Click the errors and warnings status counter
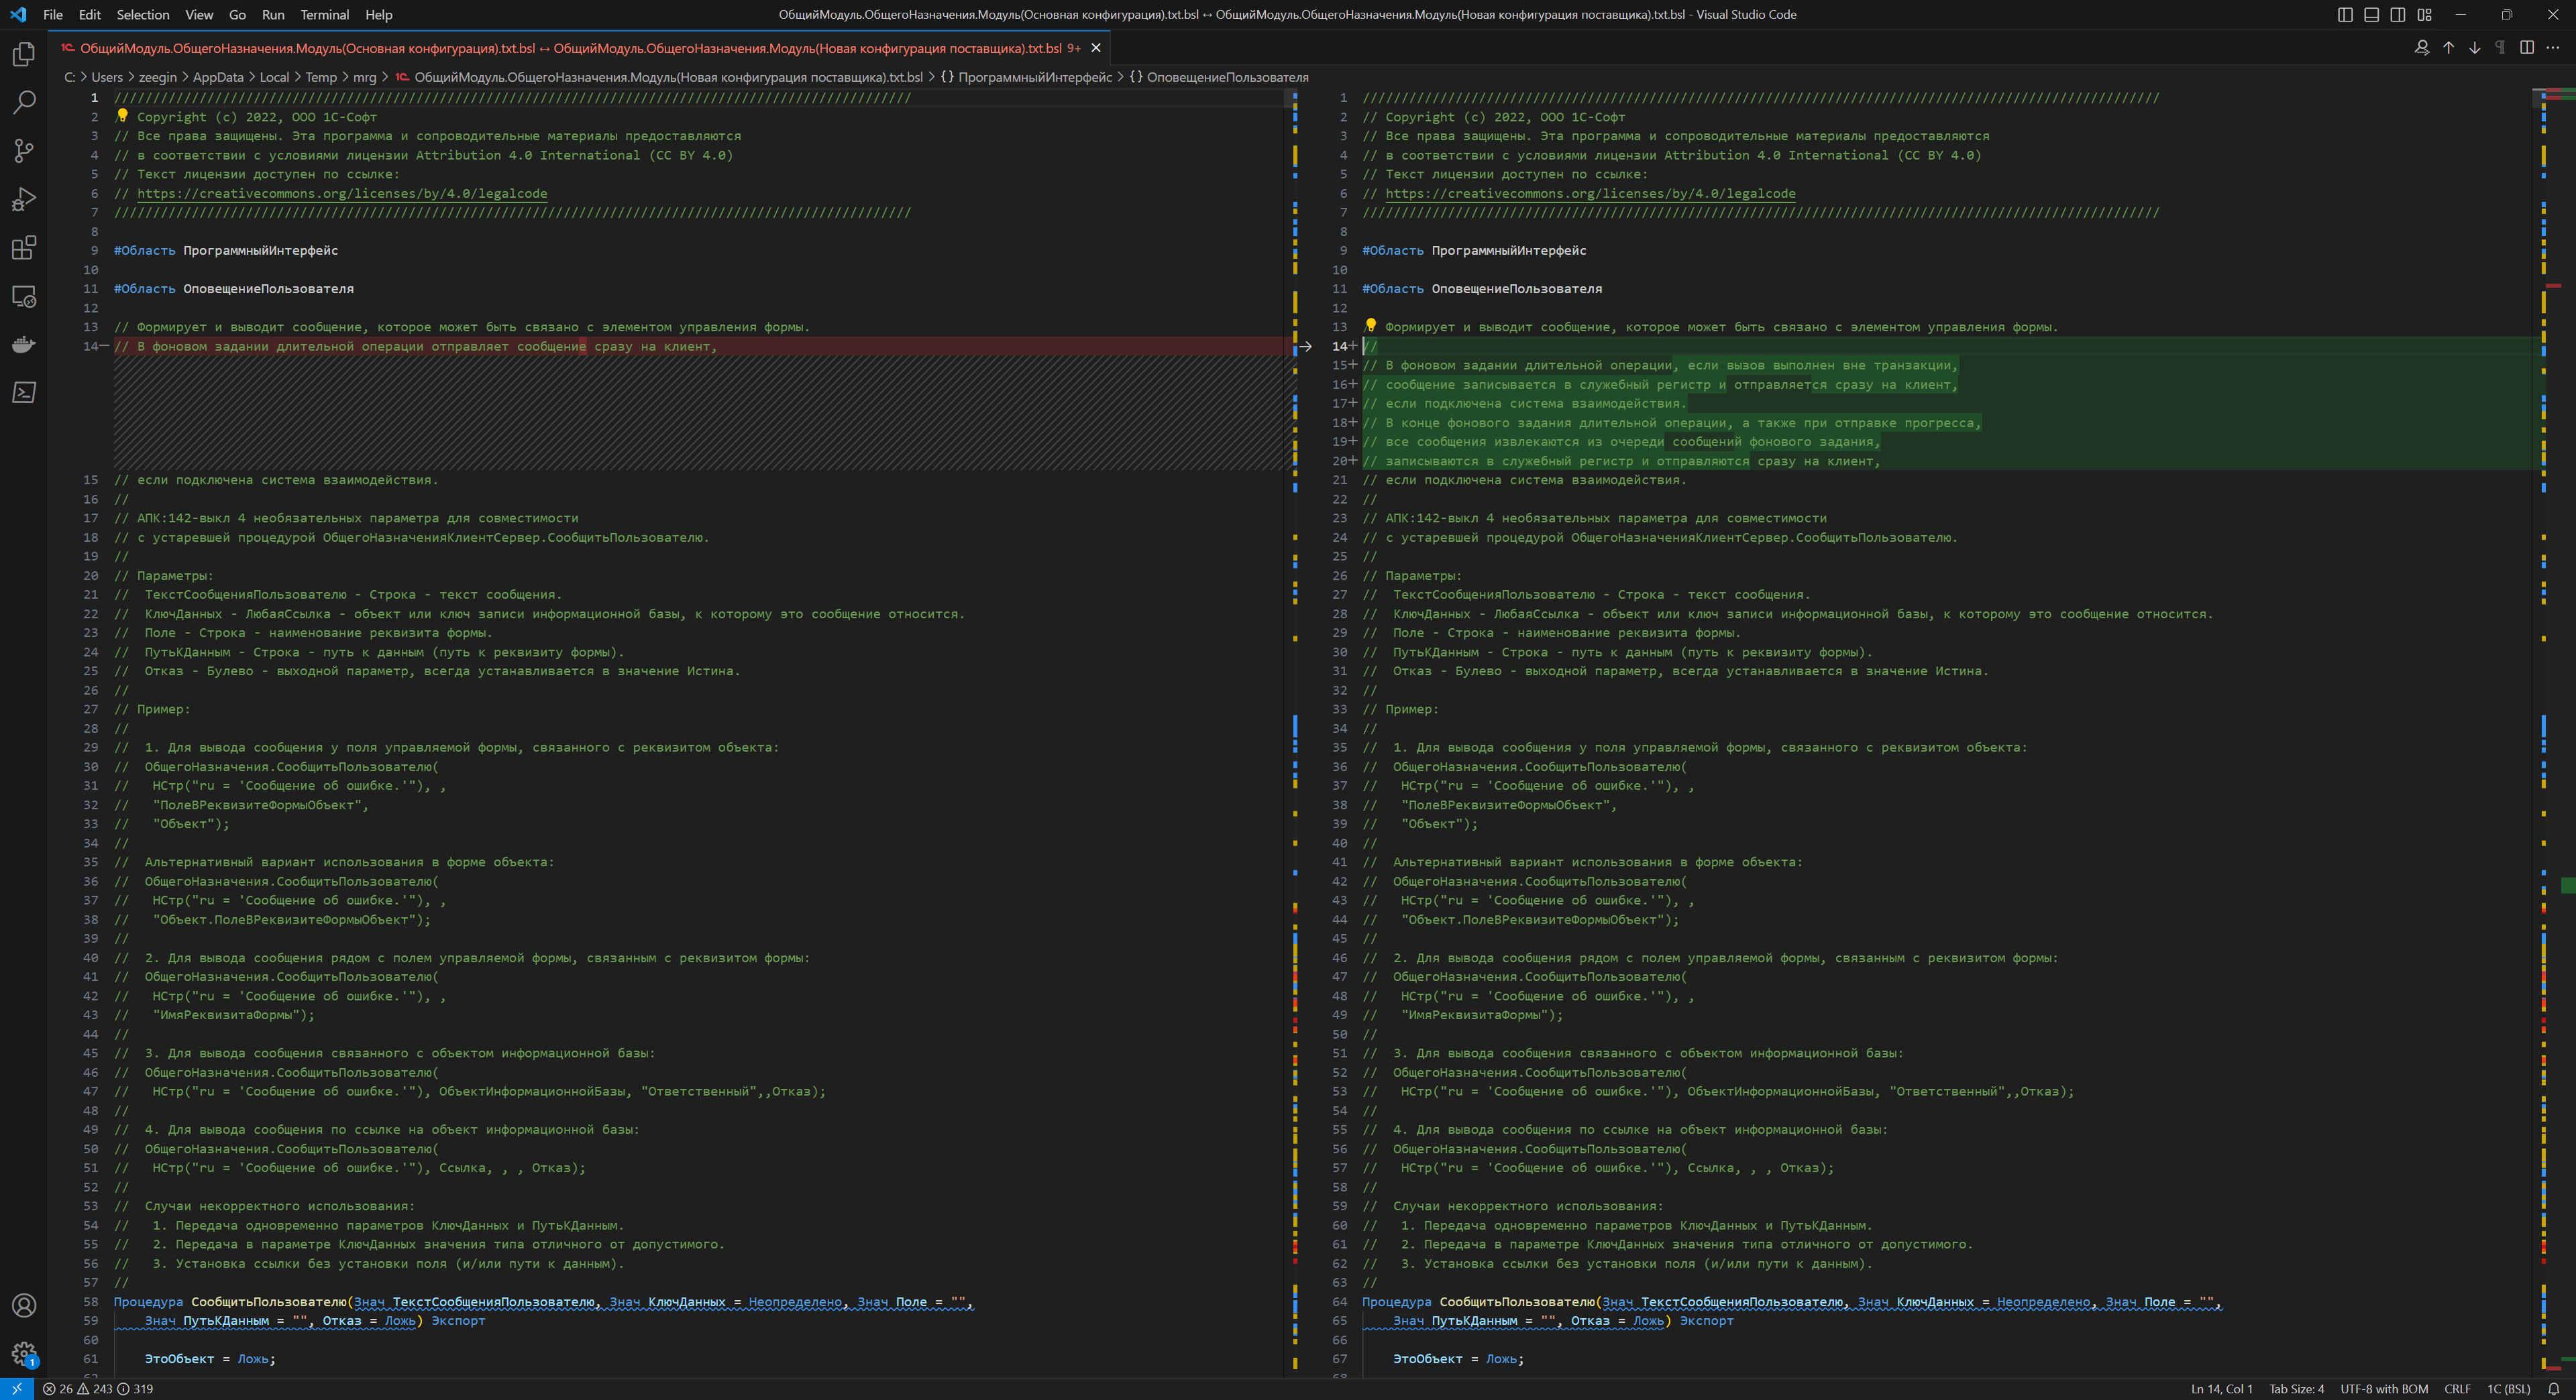 [x=98, y=1389]
